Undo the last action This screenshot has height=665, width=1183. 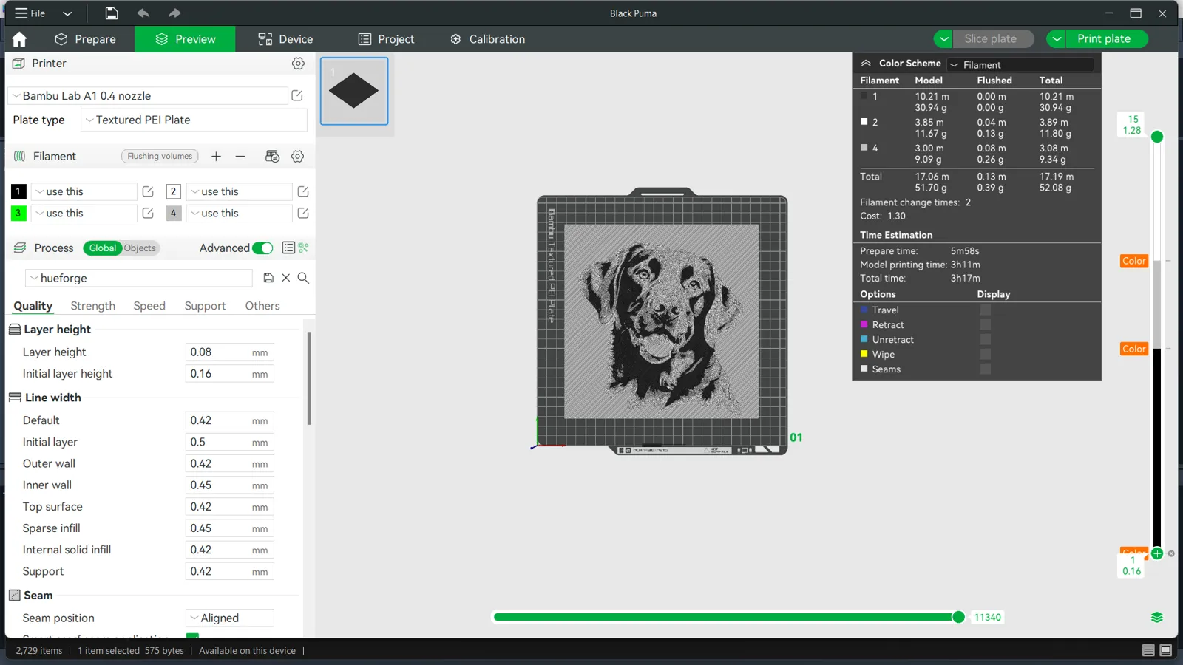(143, 13)
